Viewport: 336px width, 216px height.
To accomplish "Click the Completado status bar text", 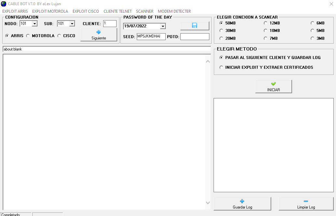I will (11, 214).
